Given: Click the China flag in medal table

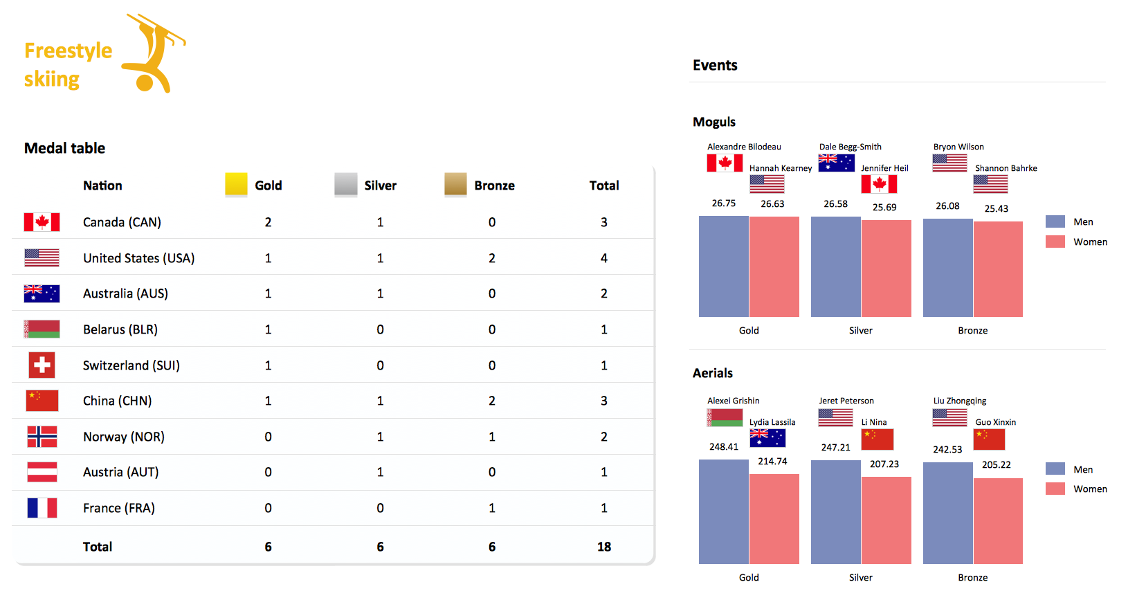Looking at the screenshot, I should [x=42, y=401].
